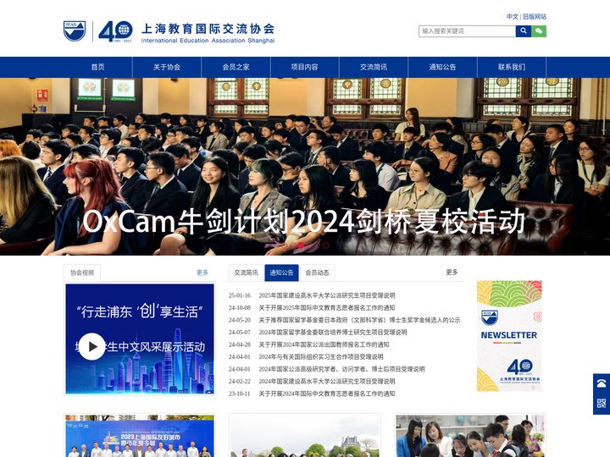Select the 协会视频 tab

coord(82,273)
